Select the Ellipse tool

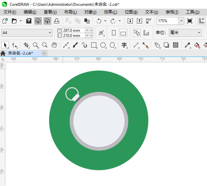(103, 45)
